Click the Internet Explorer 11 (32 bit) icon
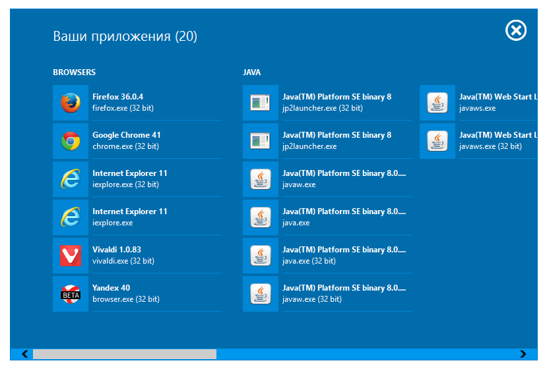The height and width of the screenshot is (369, 549). tap(71, 179)
